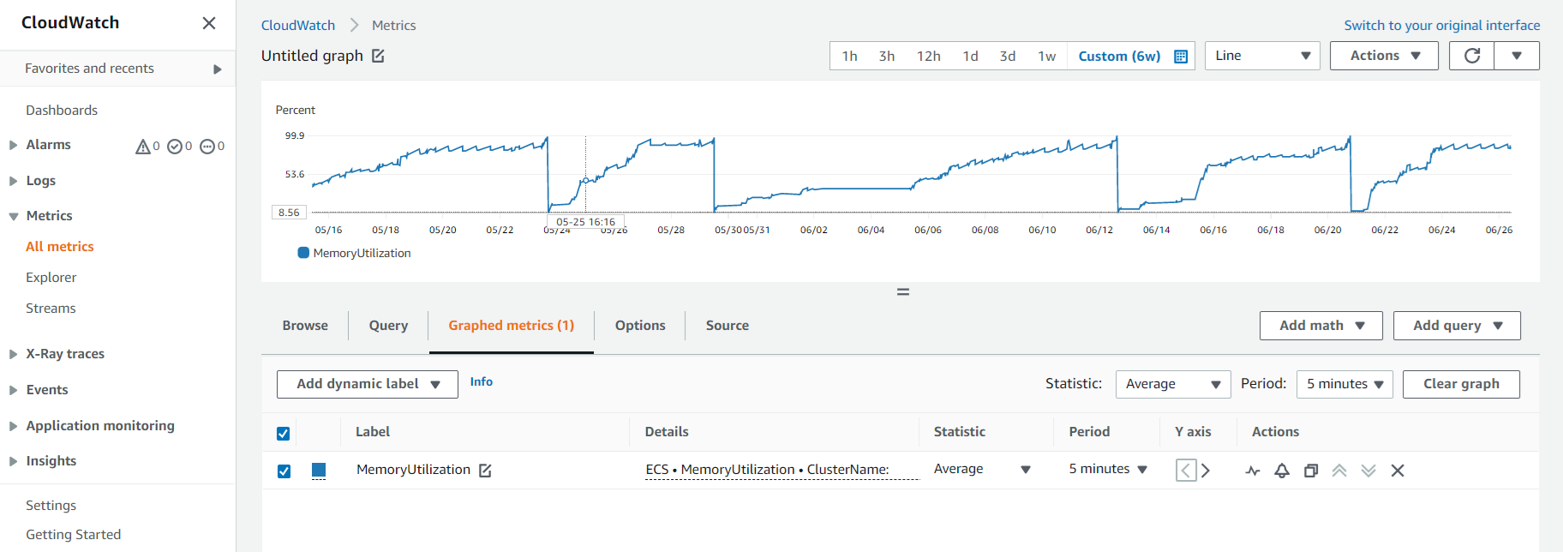
Task: Open the Actions dropdown
Action: point(1384,56)
